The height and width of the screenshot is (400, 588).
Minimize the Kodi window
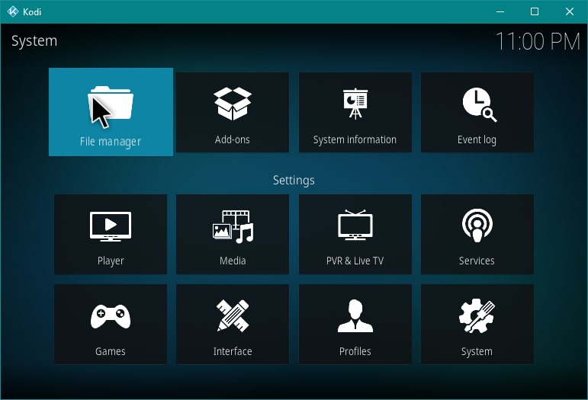[500, 11]
